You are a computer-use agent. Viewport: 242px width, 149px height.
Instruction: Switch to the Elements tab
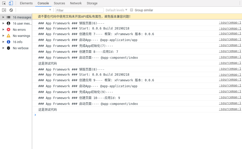point(26,3)
